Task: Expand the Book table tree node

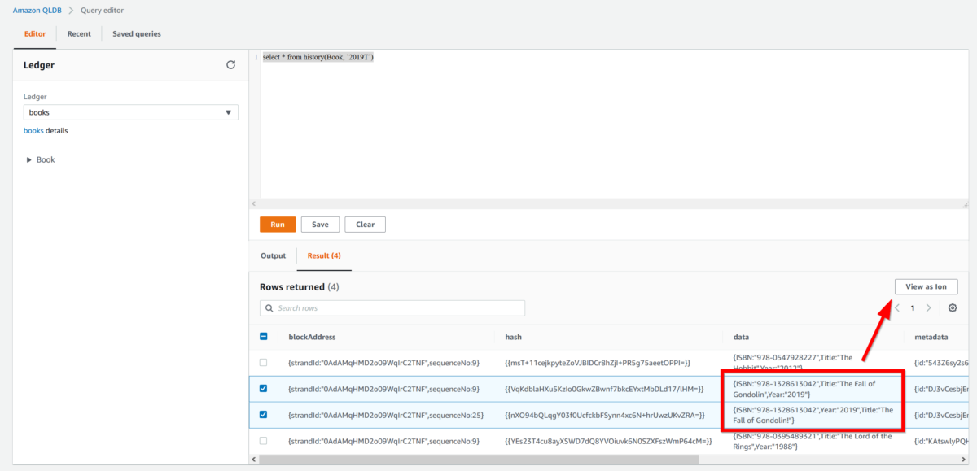Action: 30,160
